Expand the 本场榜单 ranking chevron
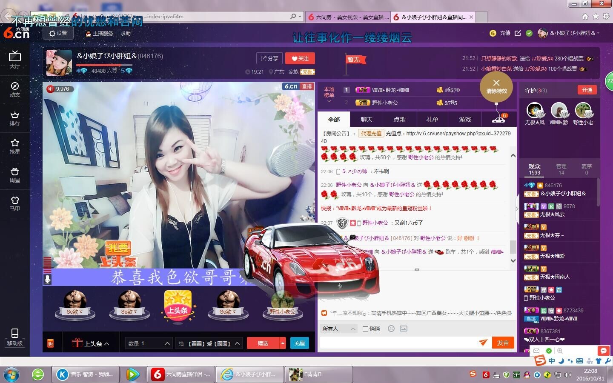The height and width of the screenshot is (383, 613). click(x=329, y=101)
